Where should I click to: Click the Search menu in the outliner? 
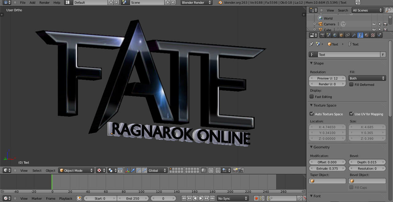343,10
